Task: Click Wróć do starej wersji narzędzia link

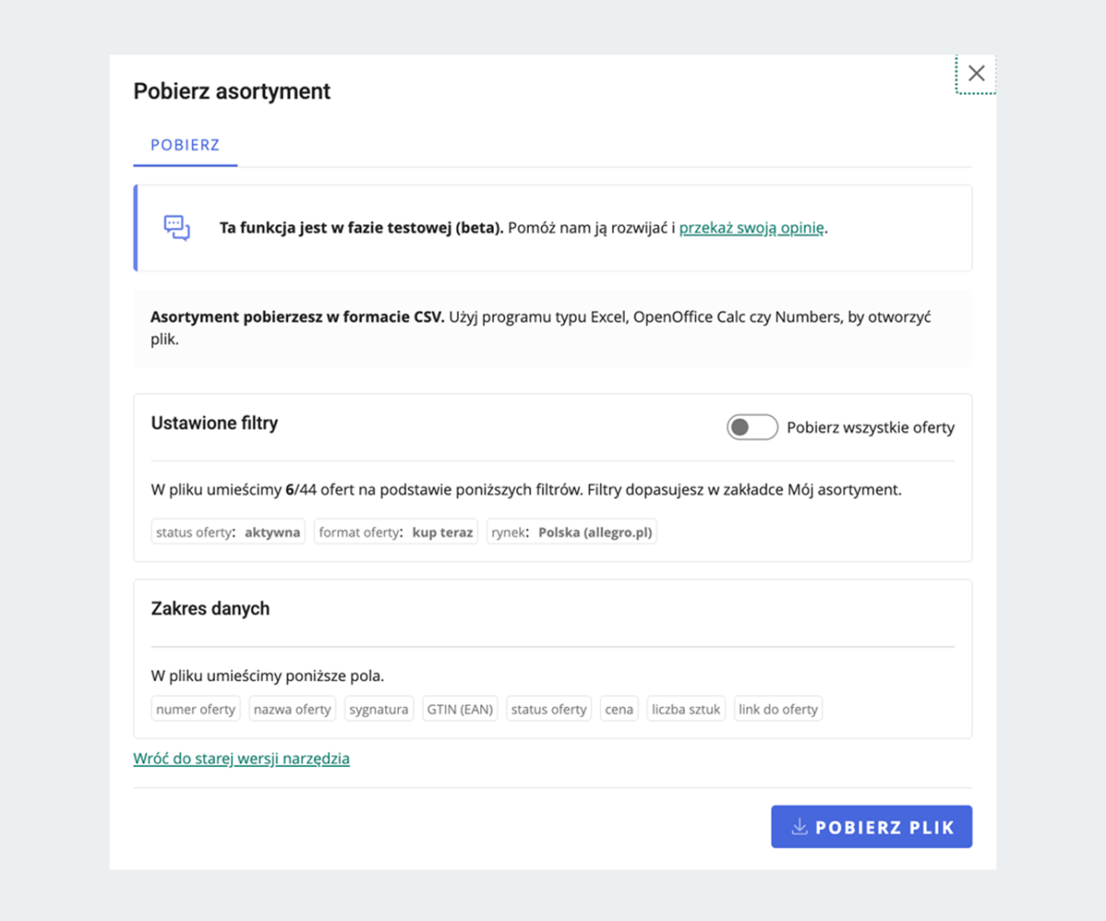Action: [x=241, y=759]
